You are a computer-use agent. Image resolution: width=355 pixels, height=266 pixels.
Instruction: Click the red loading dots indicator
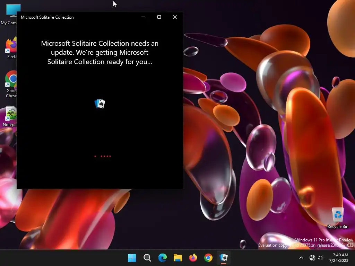coord(103,156)
